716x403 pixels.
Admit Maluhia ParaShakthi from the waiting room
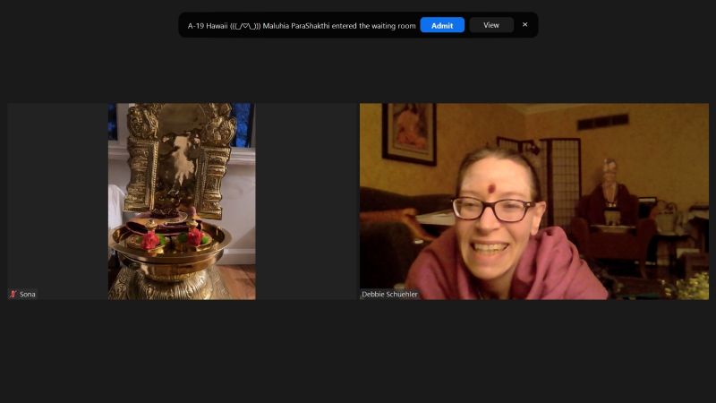(x=442, y=25)
